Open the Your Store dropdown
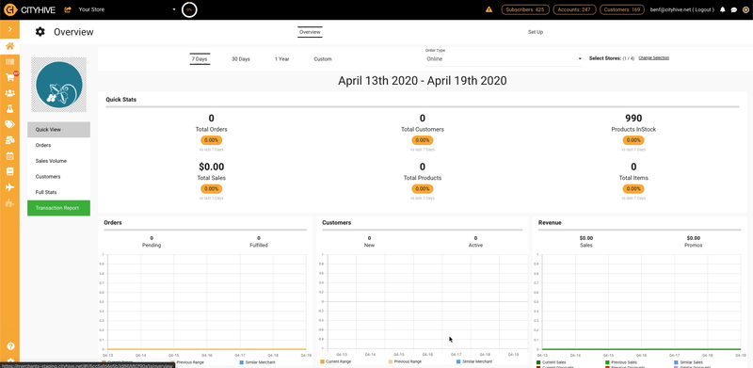 pos(127,9)
